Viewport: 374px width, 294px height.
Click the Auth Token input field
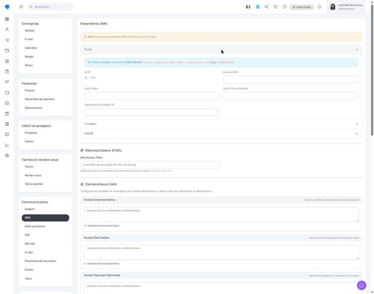pos(152,96)
